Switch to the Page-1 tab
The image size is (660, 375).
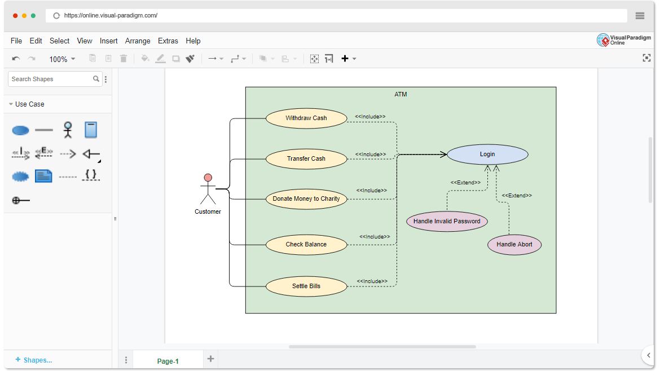point(168,361)
